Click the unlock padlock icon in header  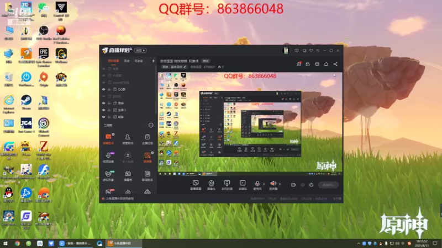pyautogui.click(x=308, y=64)
